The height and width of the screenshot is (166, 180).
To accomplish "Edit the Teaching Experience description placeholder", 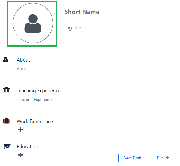I will point(35,100).
